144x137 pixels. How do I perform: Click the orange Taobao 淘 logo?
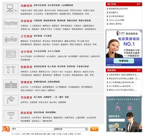[x=6, y=129]
